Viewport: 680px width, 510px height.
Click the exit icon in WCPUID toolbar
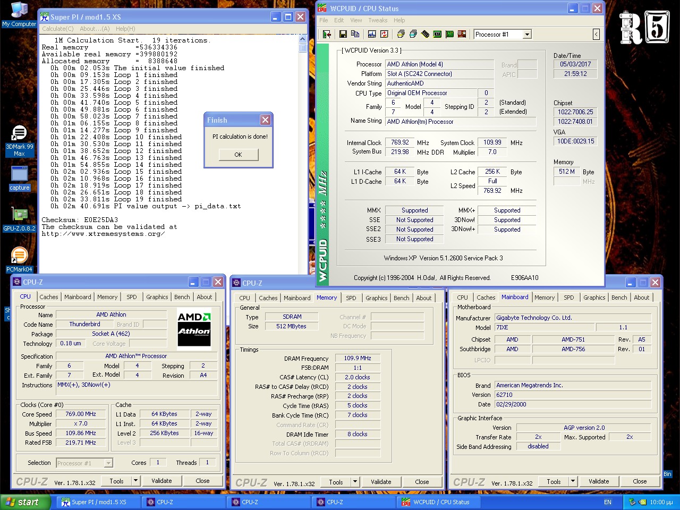pyautogui.click(x=327, y=35)
